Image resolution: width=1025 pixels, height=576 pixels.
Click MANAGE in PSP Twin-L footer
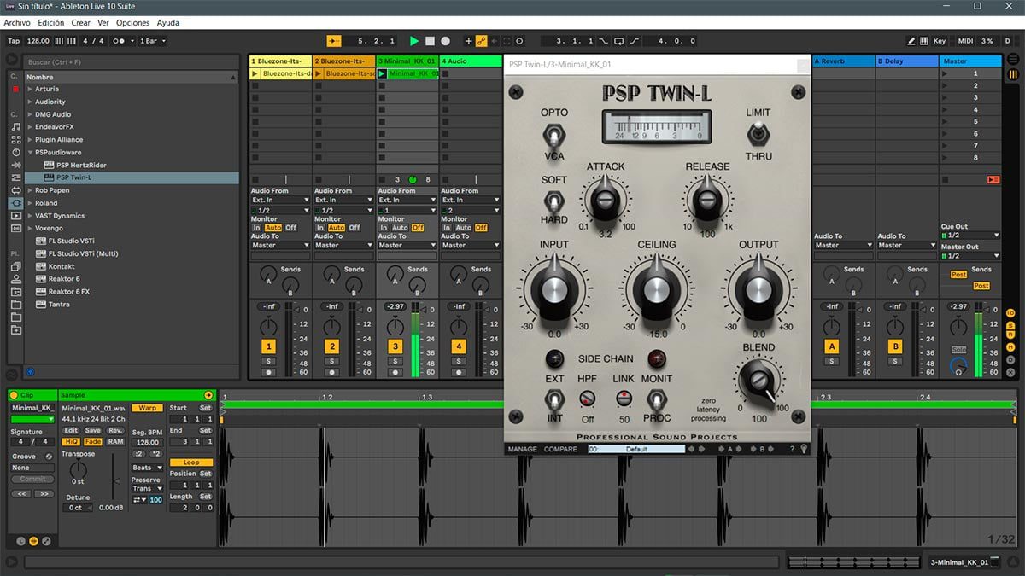pos(523,449)
